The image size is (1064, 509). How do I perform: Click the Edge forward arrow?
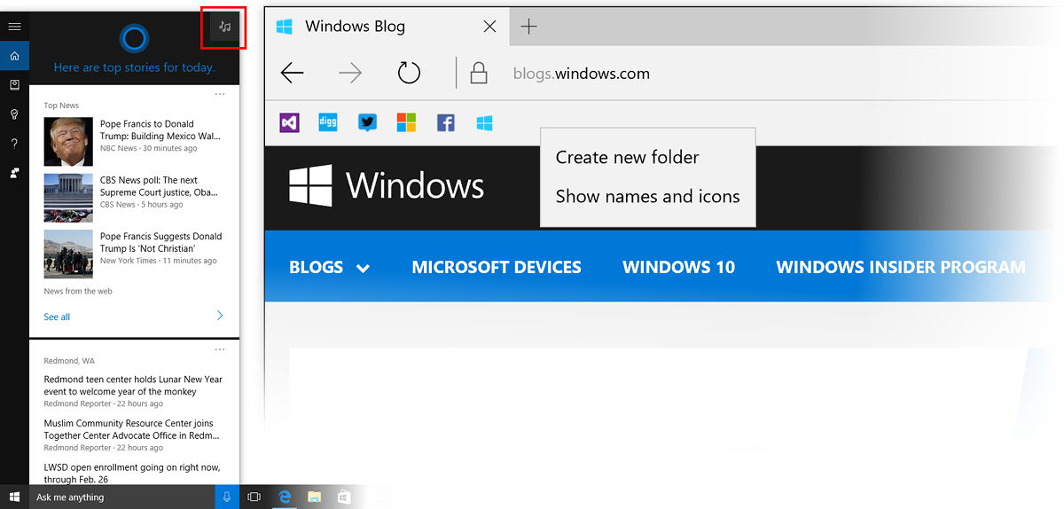350,74
